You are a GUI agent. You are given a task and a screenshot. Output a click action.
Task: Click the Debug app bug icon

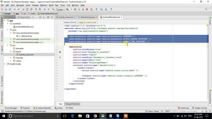[75, 9]
